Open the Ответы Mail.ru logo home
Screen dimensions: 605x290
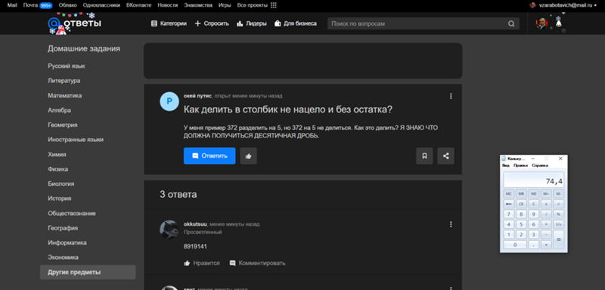[x=74, y=24]
